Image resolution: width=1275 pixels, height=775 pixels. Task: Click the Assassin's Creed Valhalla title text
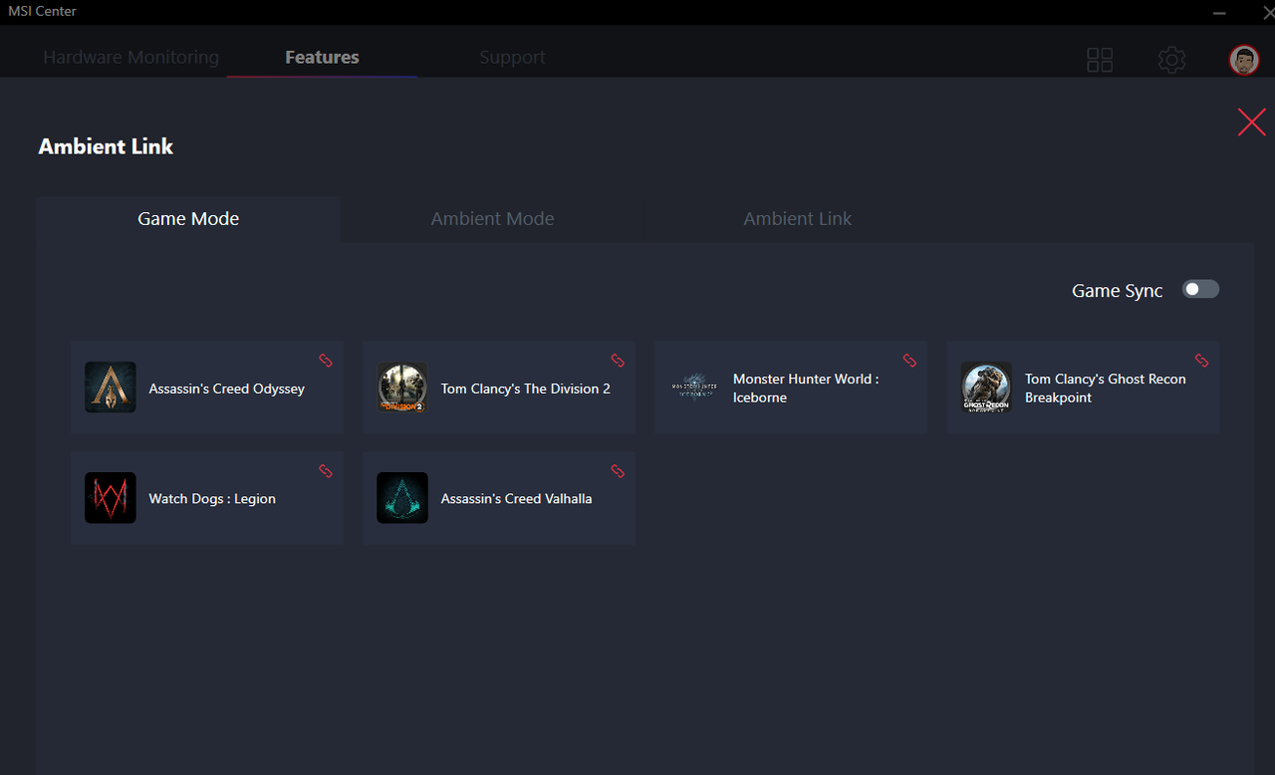tap(517, 499)
